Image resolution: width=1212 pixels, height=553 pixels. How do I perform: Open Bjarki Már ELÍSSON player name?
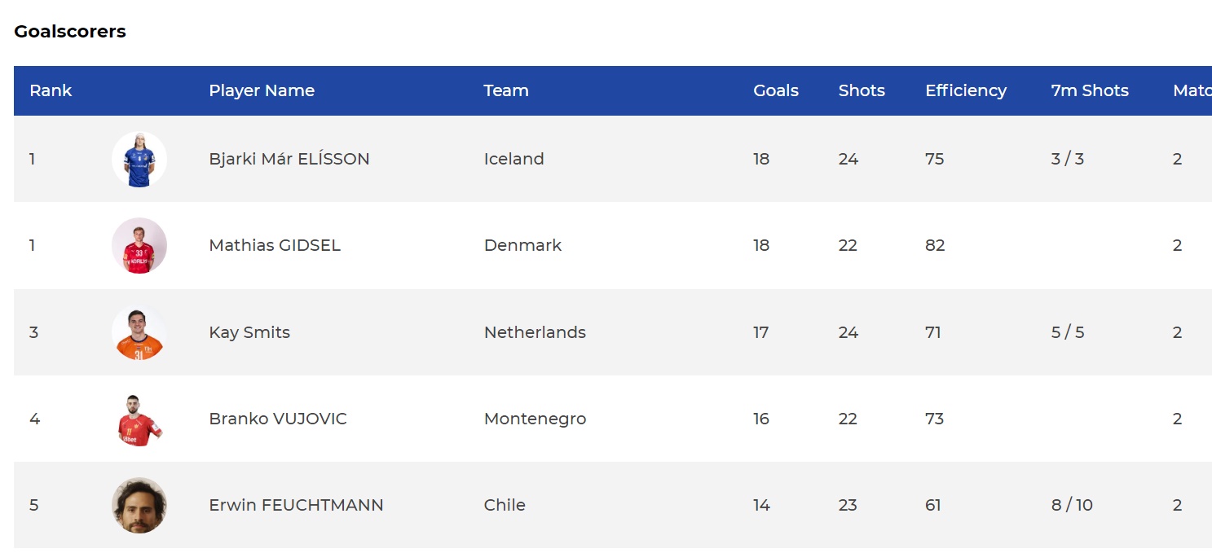(x=289, y=159)
